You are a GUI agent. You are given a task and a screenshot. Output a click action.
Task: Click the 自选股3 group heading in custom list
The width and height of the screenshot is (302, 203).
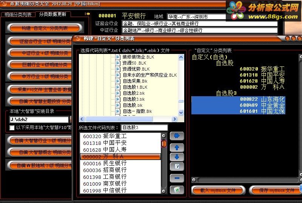pyautogui.click(x=226, y=93)
